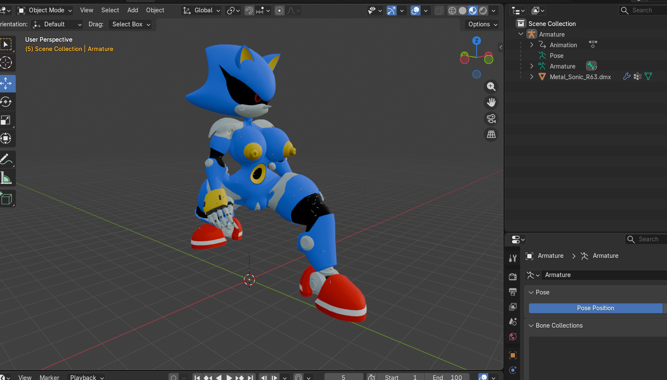Switch to solid viewport shading
This screenshot has height=380, width=667.
coord(463,10)
